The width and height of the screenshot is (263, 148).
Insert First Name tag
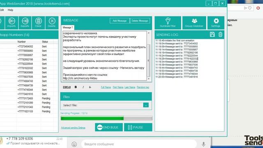click(118, 87)
